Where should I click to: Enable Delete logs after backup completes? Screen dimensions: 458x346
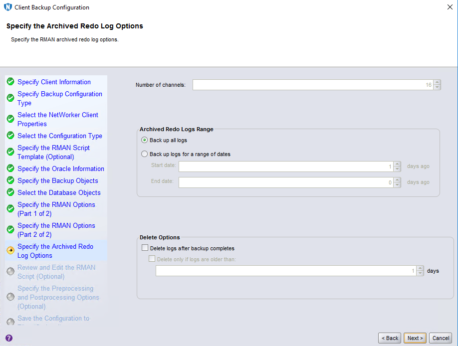pyautogui.click(x=145, y=248)
